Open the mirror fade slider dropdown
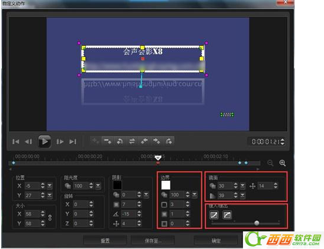324x249 pixels. (x=242, y=195)
